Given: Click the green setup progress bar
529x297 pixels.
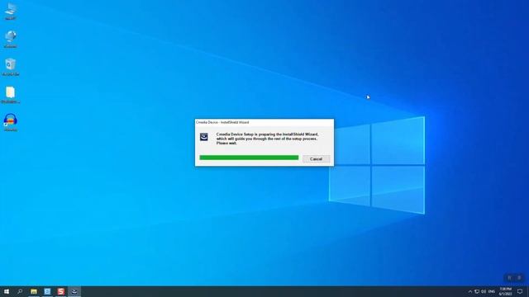Looking at the screenshot, I should click(249, 158).
